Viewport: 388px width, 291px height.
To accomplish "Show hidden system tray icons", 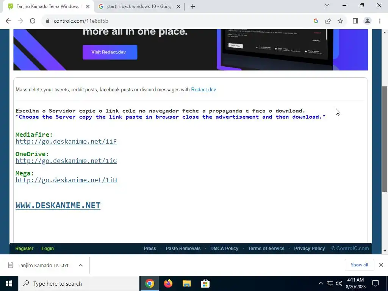I will (321, 283).
